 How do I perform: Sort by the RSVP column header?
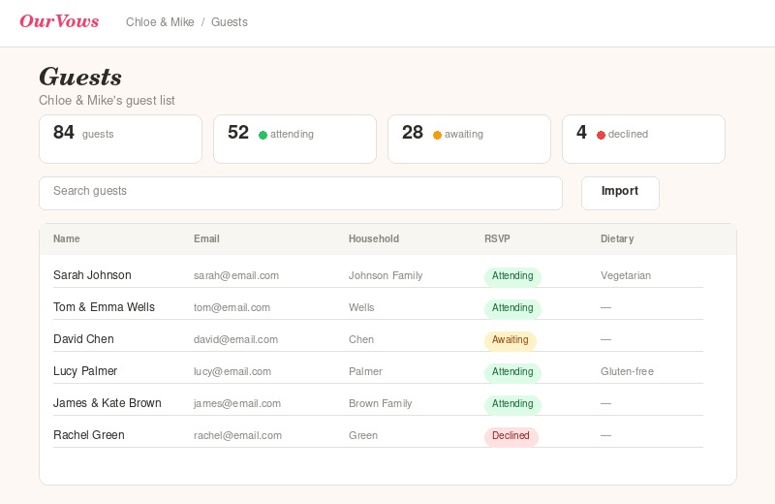coord(497,238)
